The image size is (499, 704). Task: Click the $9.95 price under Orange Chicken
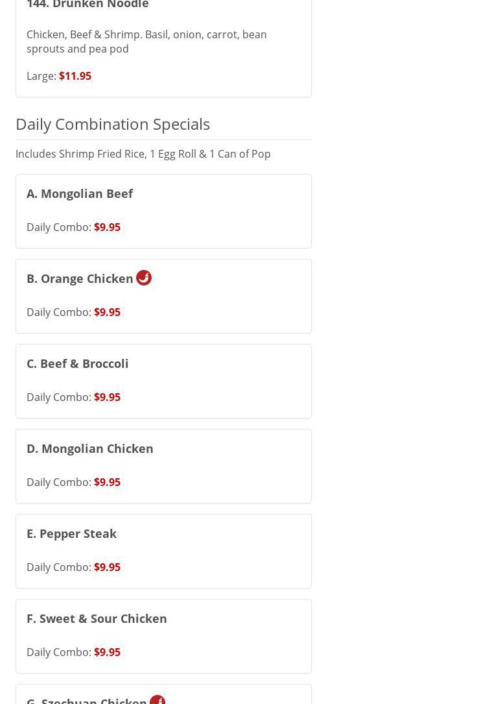[x=107, y=312]
